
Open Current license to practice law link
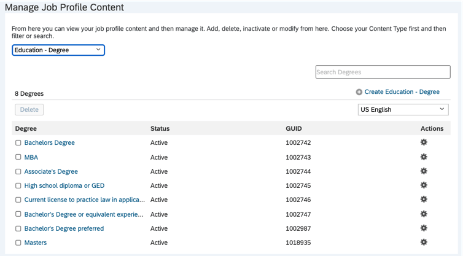click(85, 200)
